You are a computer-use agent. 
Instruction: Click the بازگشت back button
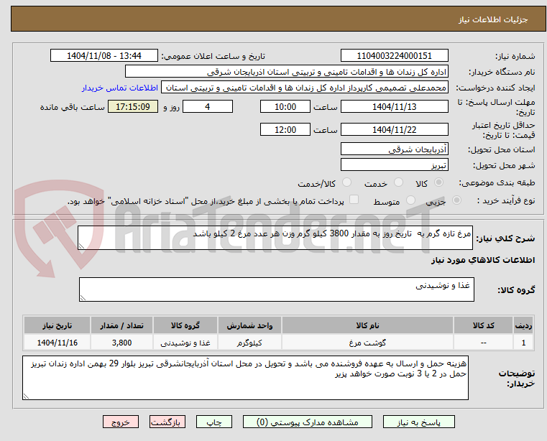pos(167,422)
